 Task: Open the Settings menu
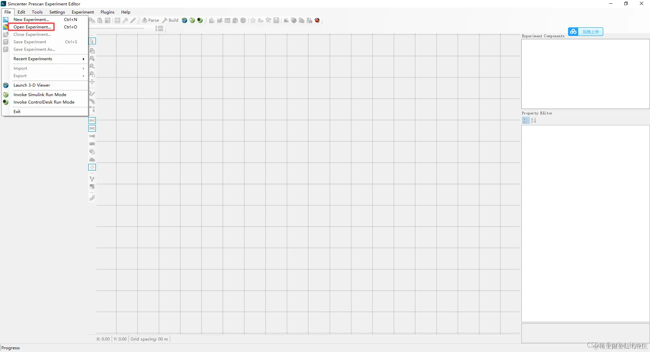coord(57,12)
